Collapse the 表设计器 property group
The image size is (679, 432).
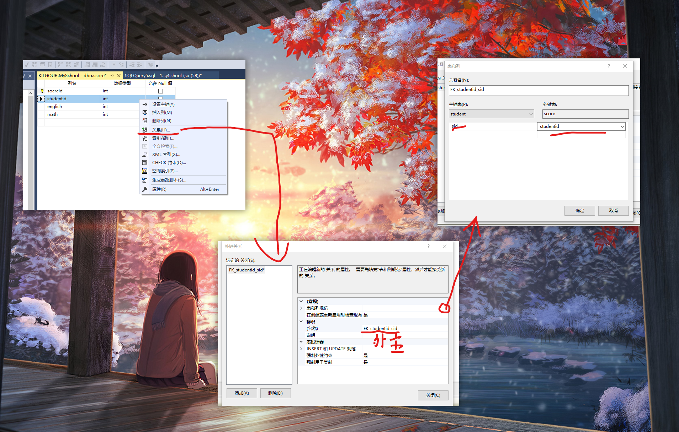coord(301,342)
